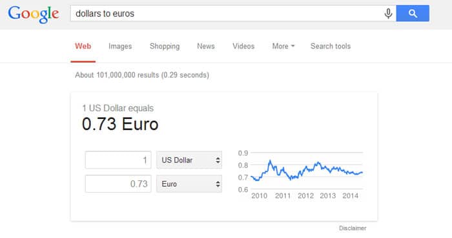Viewport: 452px width, 238px height.
Task: Click the Euro selector arrows
Action: click(218, 184)
